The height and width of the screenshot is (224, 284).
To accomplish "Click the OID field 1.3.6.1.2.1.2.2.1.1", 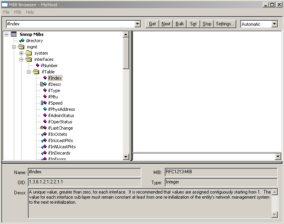I will pyautogui.click(x=84, y=182).
